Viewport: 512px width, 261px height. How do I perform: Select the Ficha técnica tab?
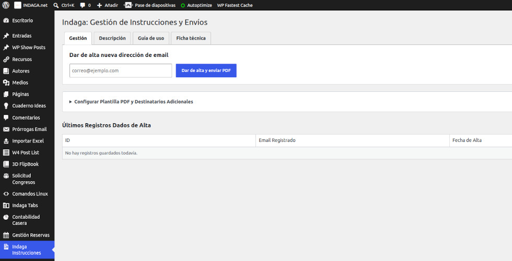coord(191,38)
